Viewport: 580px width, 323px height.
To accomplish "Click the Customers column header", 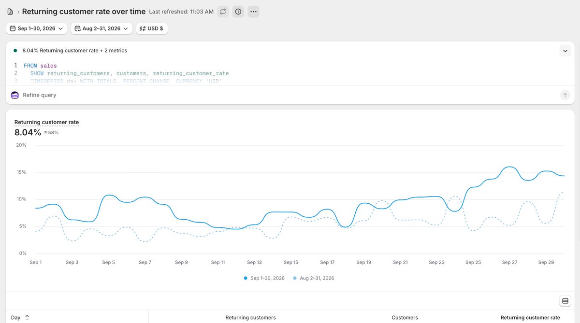I will (405, 317).
